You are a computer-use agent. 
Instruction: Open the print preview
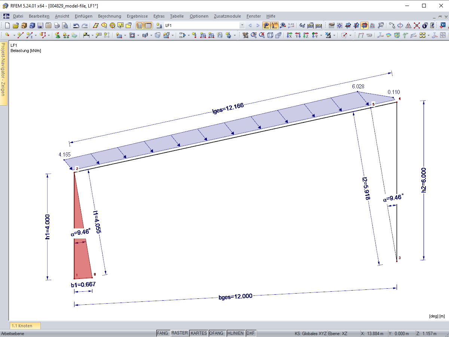[65, 25]
